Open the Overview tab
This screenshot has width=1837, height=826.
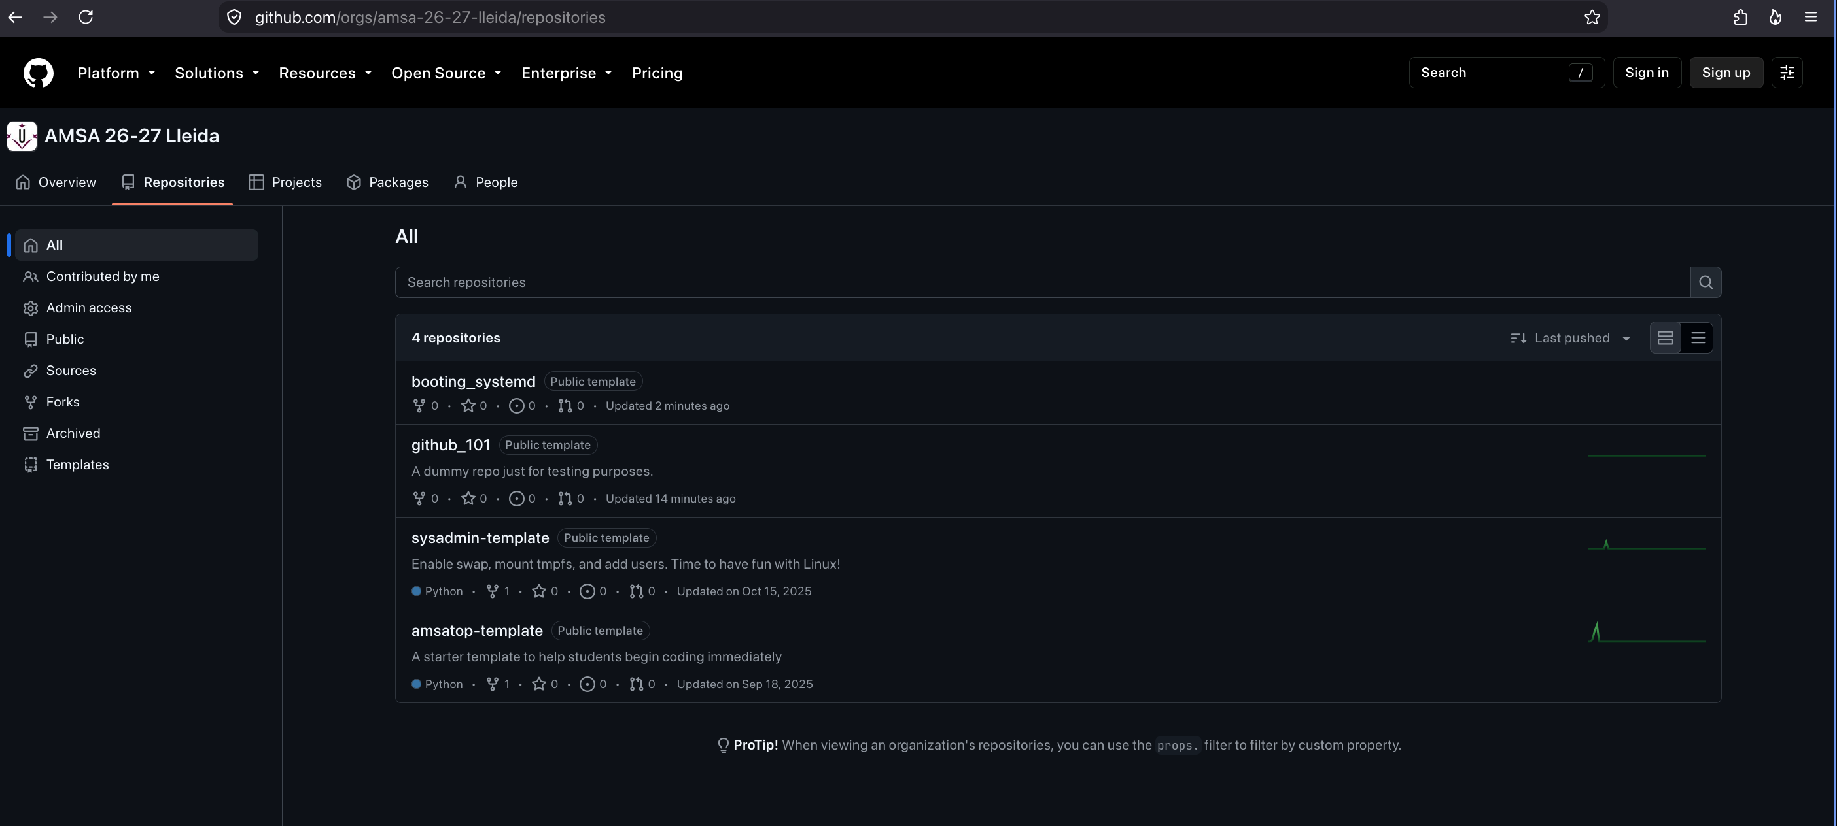point(56,182)
